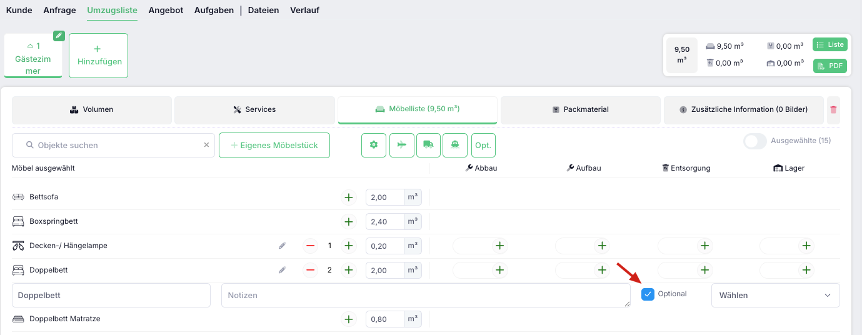
Task: Edit Doppelbett using the pencil icon
Action: click(x=282, y=271)
